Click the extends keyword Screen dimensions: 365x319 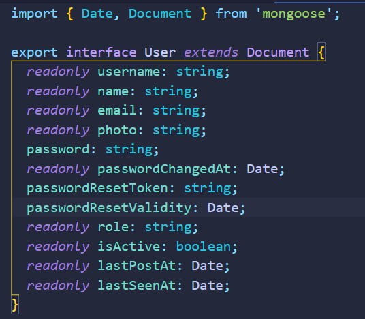pos(211,52)
